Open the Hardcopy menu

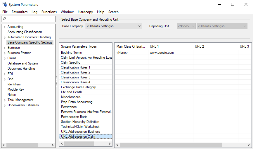point(85,12)
